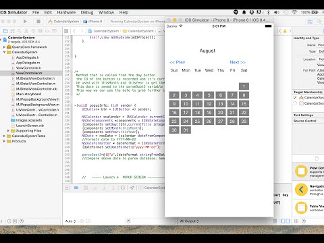Open the Debug menu

tap(87, 12)
